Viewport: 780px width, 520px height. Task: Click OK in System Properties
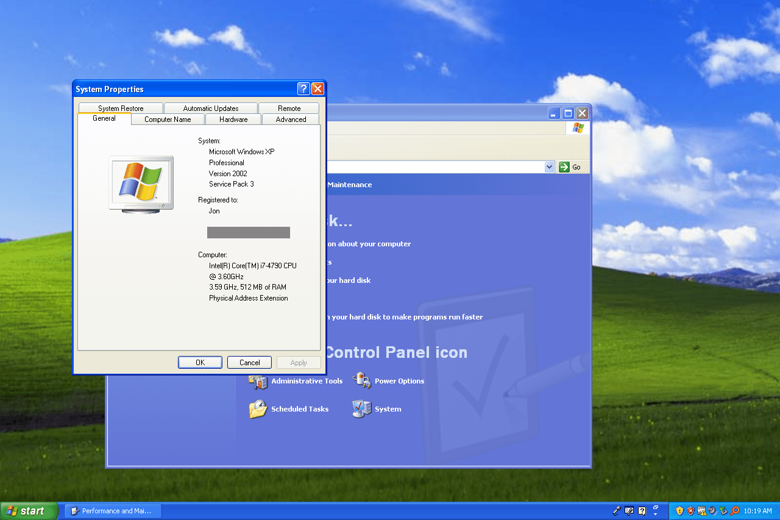tap(200, 362)
